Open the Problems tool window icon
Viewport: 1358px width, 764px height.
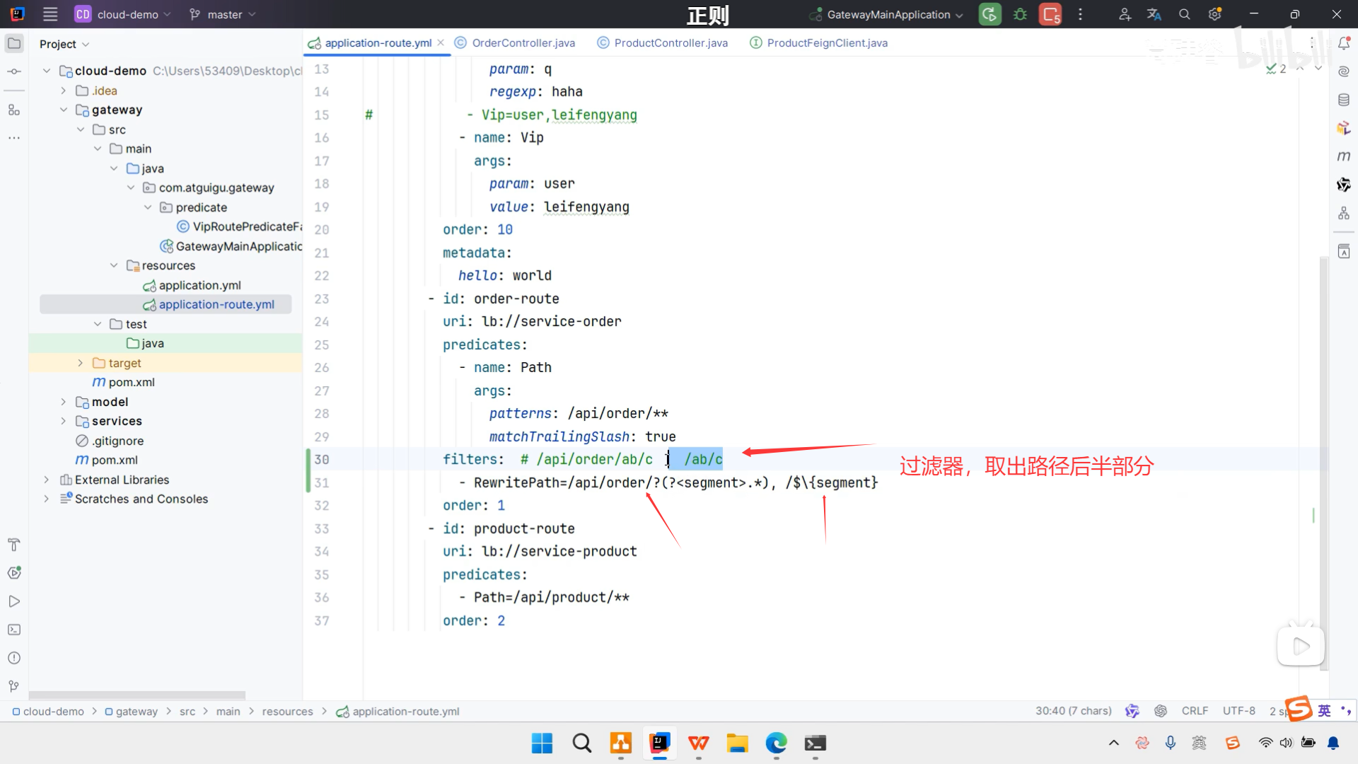point(14,658)
